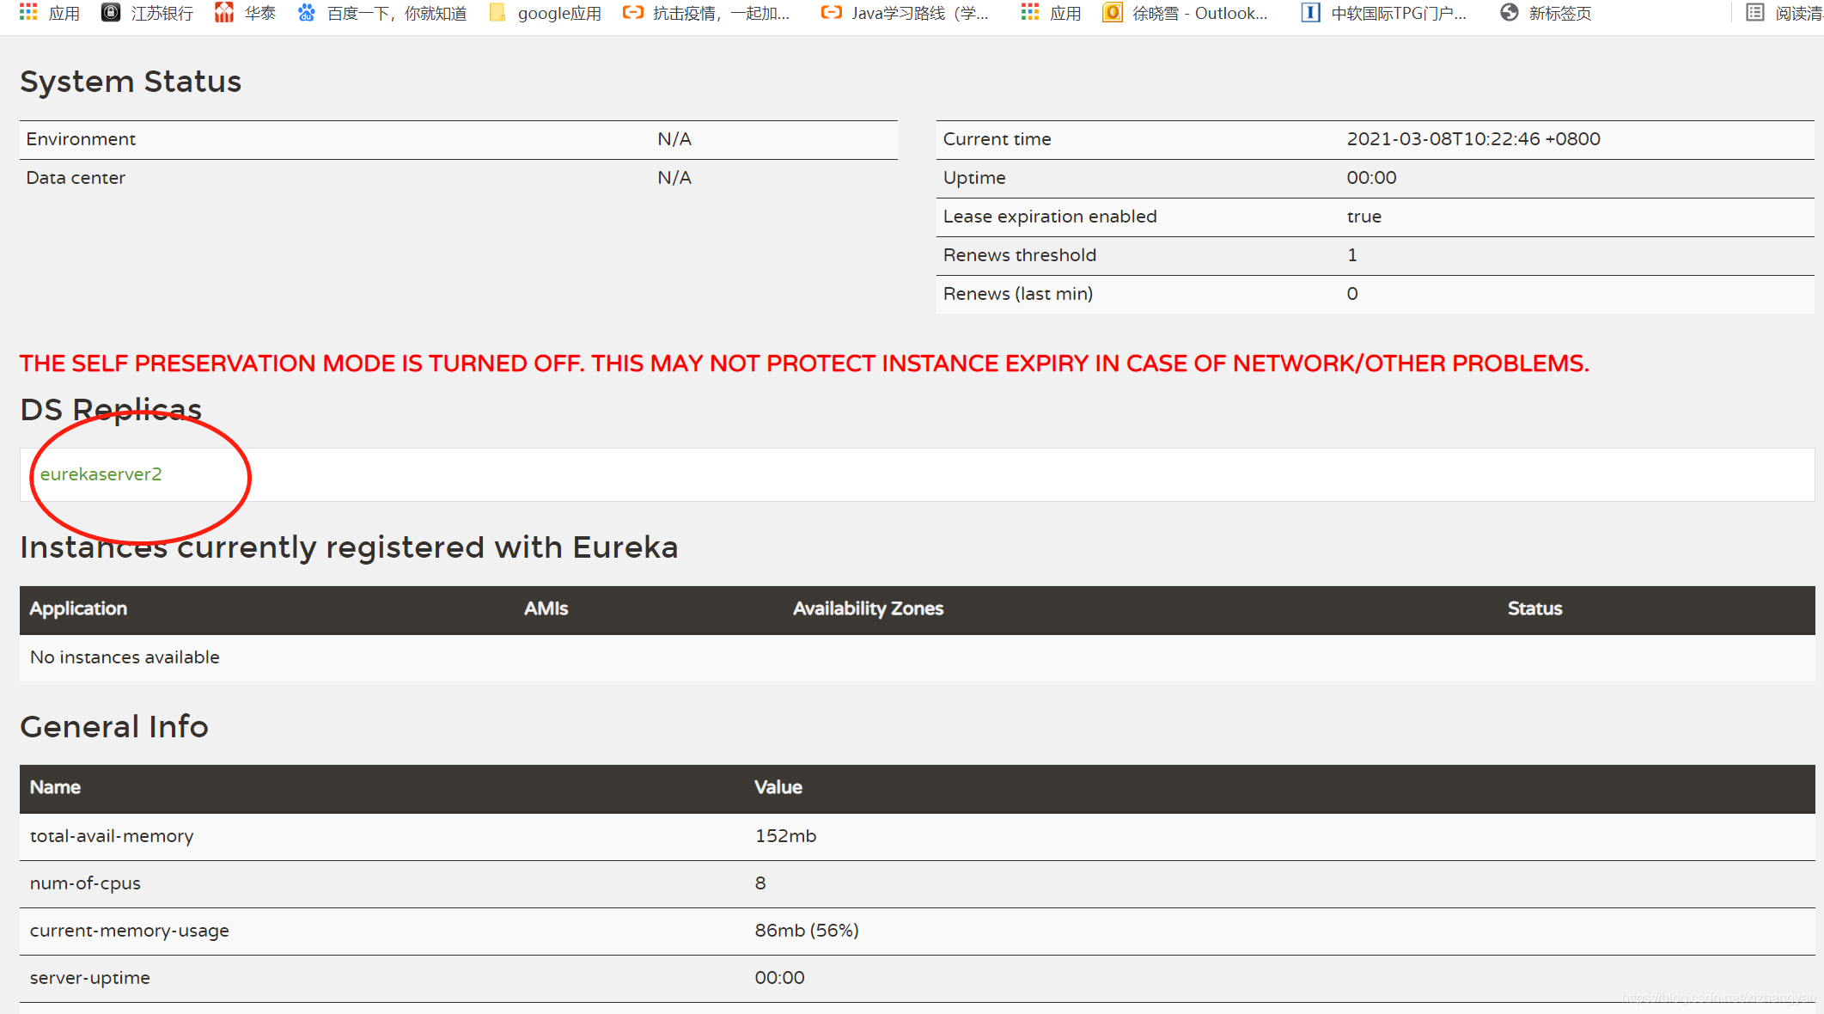
Task: Click the Baidu paw bookmark icon
Action: pos(307,12)
